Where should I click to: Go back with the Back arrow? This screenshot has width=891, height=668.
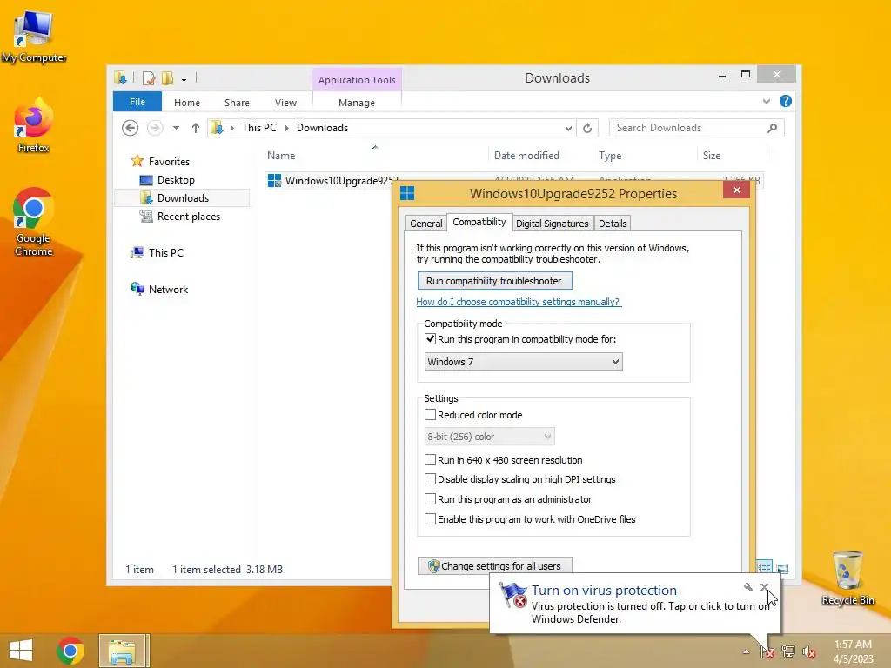(x=131, y=128)
